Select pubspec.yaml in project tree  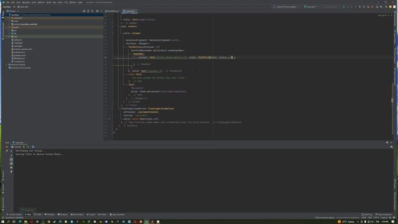click(19, 55)
